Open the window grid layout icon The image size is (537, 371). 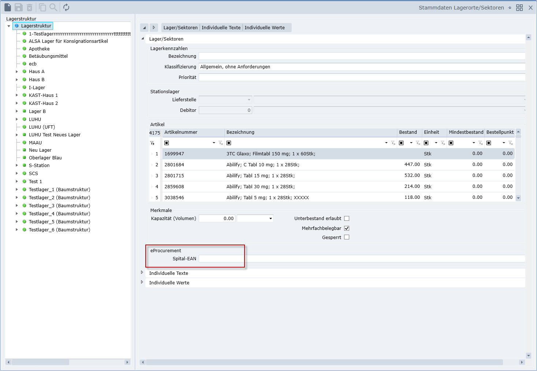click(519, 8)
